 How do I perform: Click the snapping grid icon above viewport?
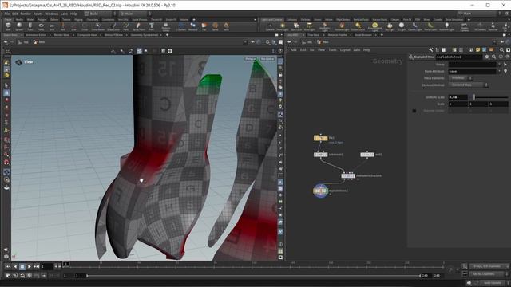click(8, 51)
